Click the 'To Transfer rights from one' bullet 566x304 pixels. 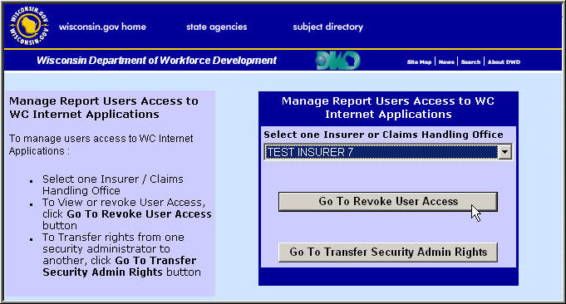pyautogui.click(x=121, y=255)
